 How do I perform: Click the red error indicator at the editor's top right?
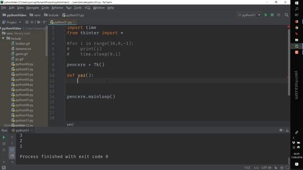[x=288, y=27]
